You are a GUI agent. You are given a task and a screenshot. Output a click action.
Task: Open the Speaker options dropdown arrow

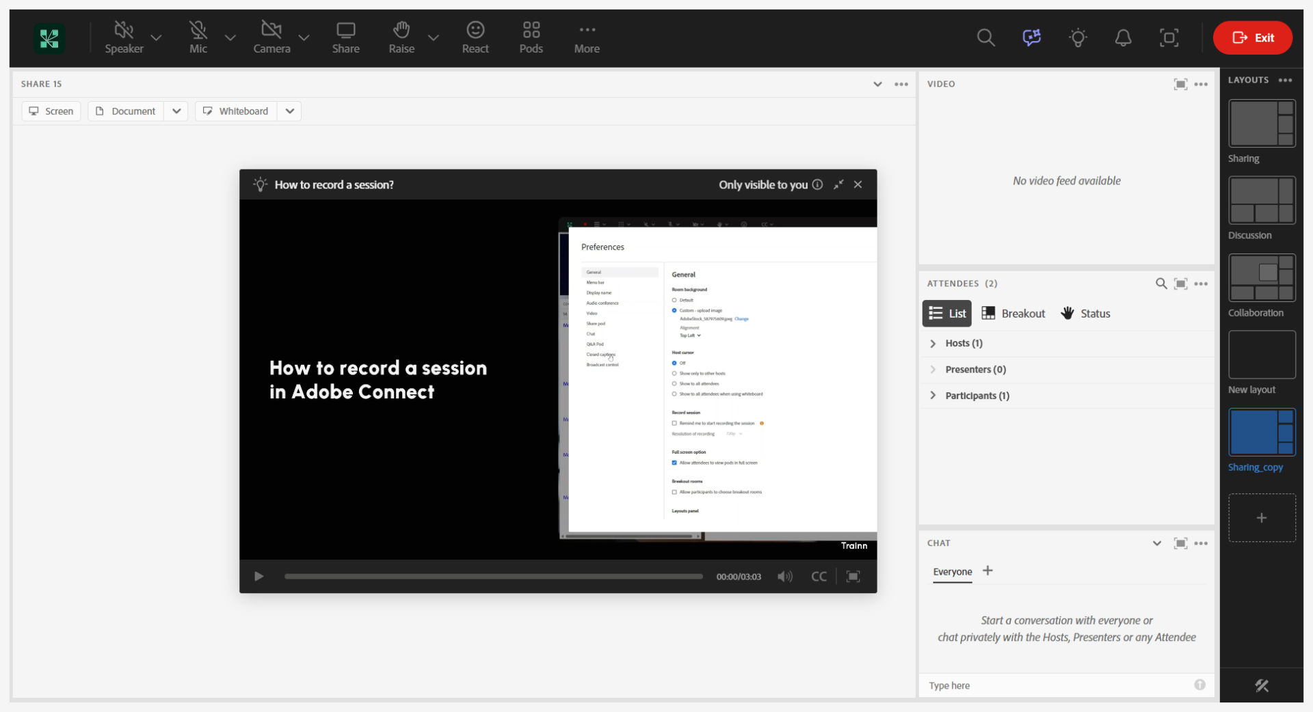(x=157, y=38)
